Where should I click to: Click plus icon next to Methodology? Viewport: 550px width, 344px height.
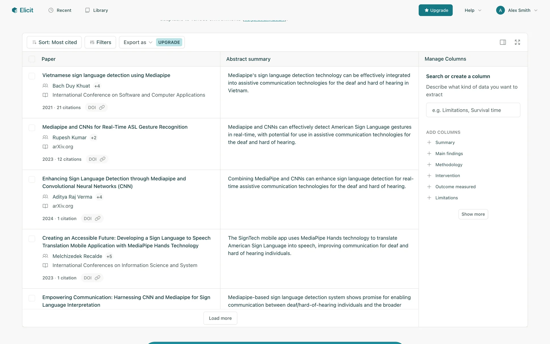click(x=429, y=165)
